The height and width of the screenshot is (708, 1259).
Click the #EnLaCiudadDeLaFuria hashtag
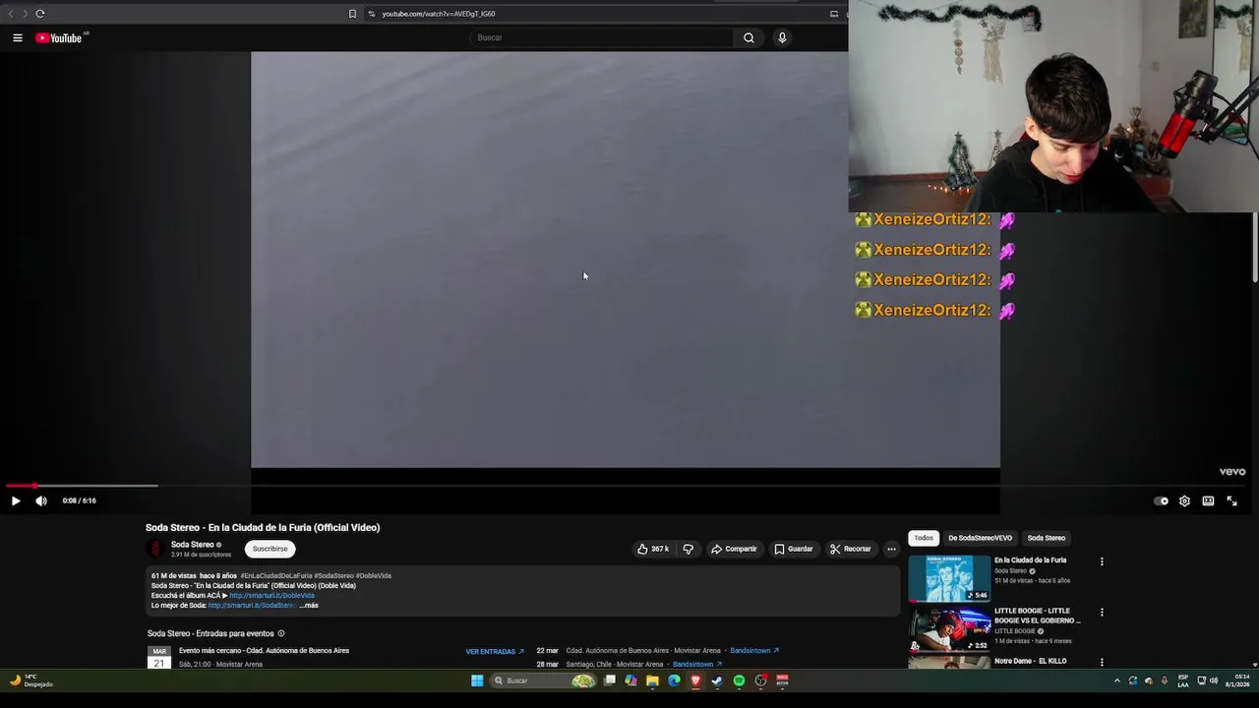coord(276,576)
